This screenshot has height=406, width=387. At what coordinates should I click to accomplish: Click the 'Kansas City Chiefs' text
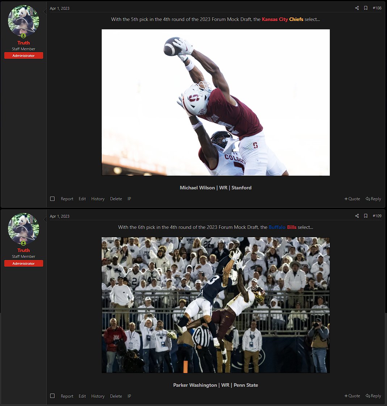click(x=282, y=19)
